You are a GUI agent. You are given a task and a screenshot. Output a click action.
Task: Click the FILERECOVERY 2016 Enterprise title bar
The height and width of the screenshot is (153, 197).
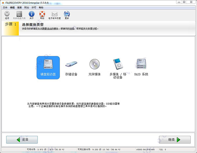27,3
